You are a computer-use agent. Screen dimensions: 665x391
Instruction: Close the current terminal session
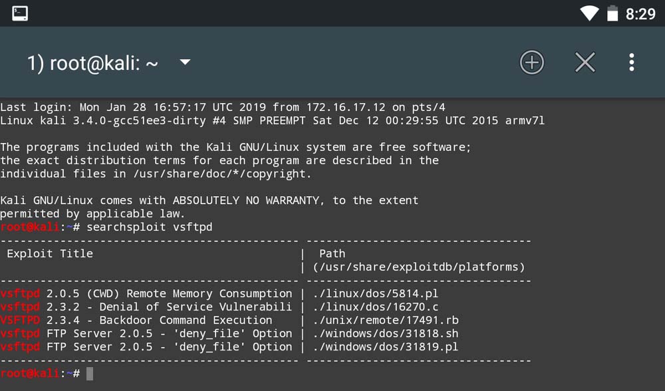(585, 63)
